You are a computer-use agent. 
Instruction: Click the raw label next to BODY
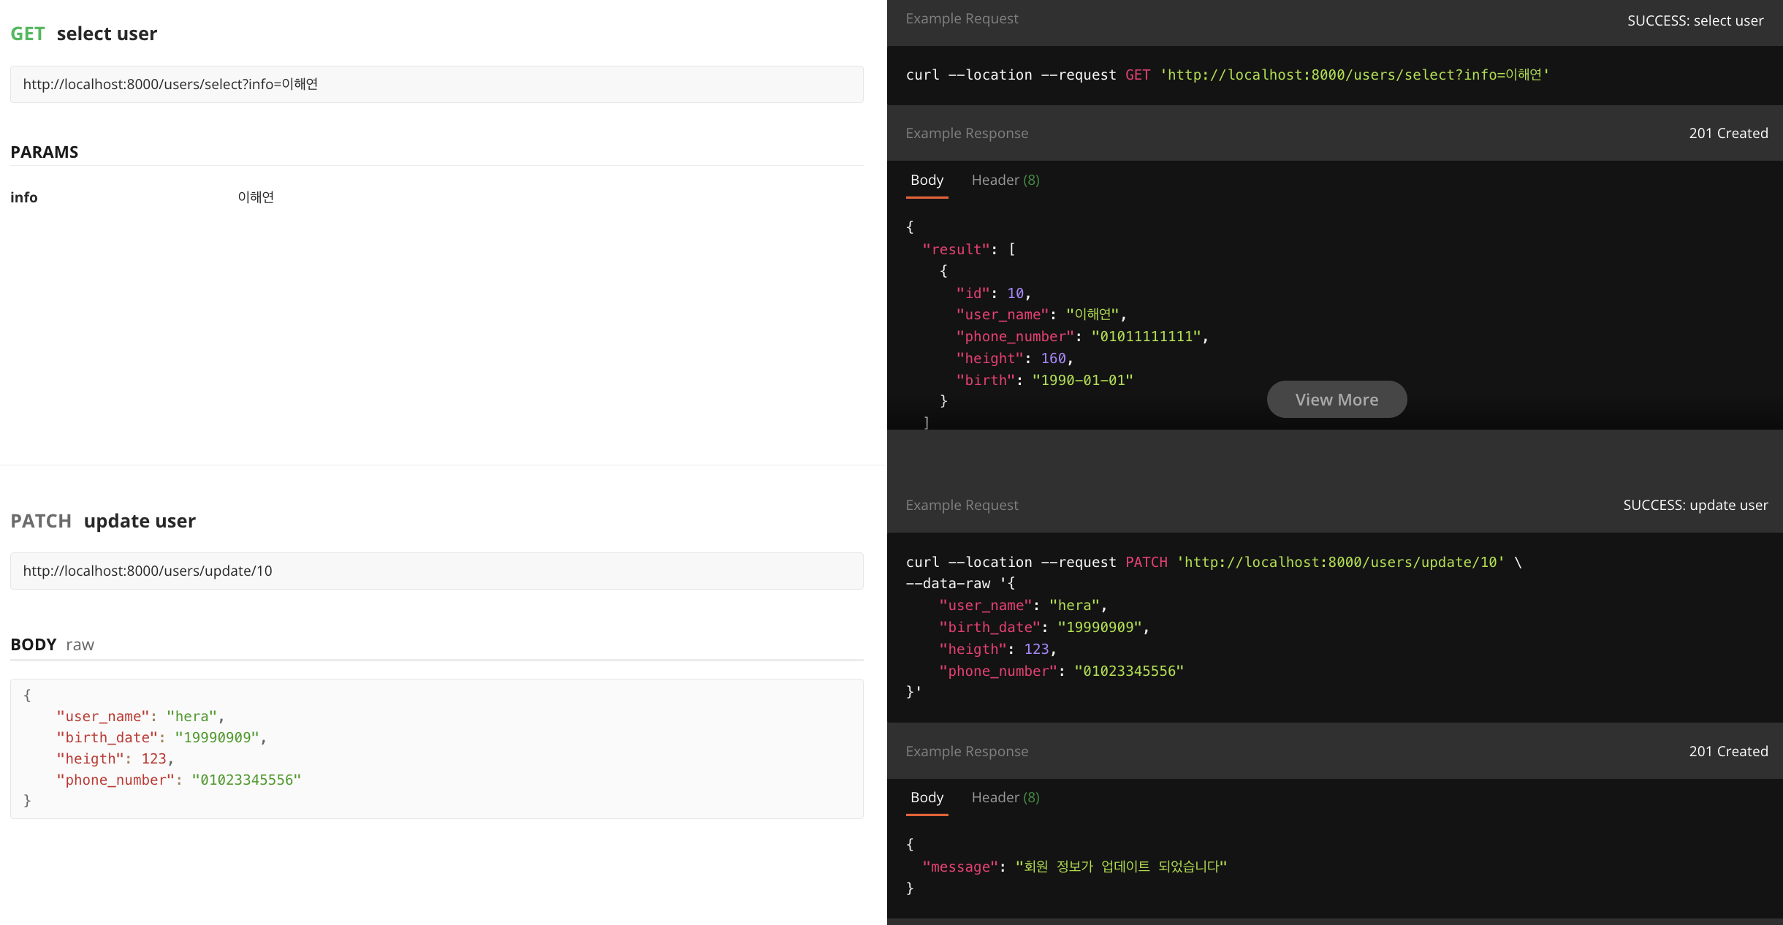80,644
